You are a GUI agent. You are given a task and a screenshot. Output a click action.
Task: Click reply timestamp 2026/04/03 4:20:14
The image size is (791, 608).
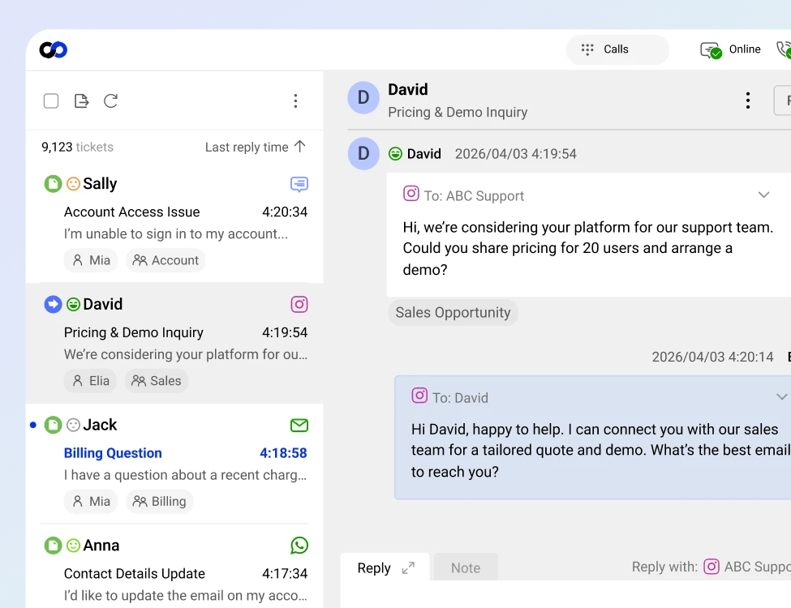(x=712, y=357)
